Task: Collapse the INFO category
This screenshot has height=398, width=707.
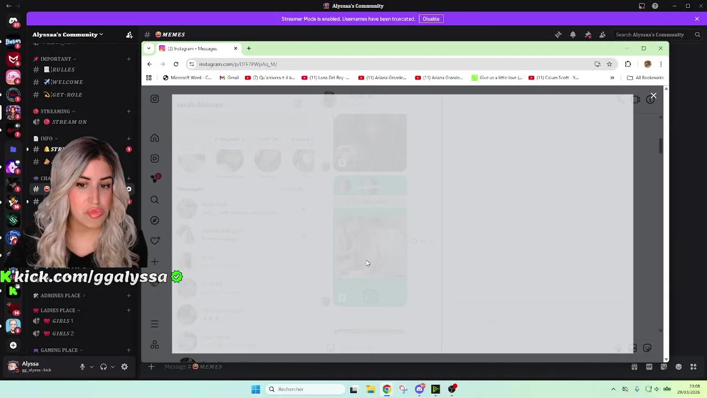Action: [x=45, y=138]
